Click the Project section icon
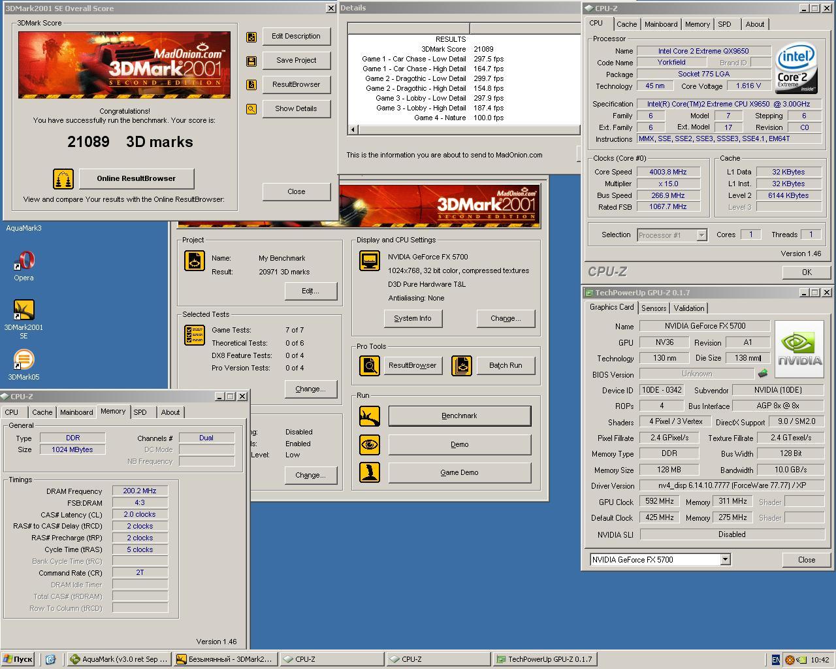 coord(195,261)
